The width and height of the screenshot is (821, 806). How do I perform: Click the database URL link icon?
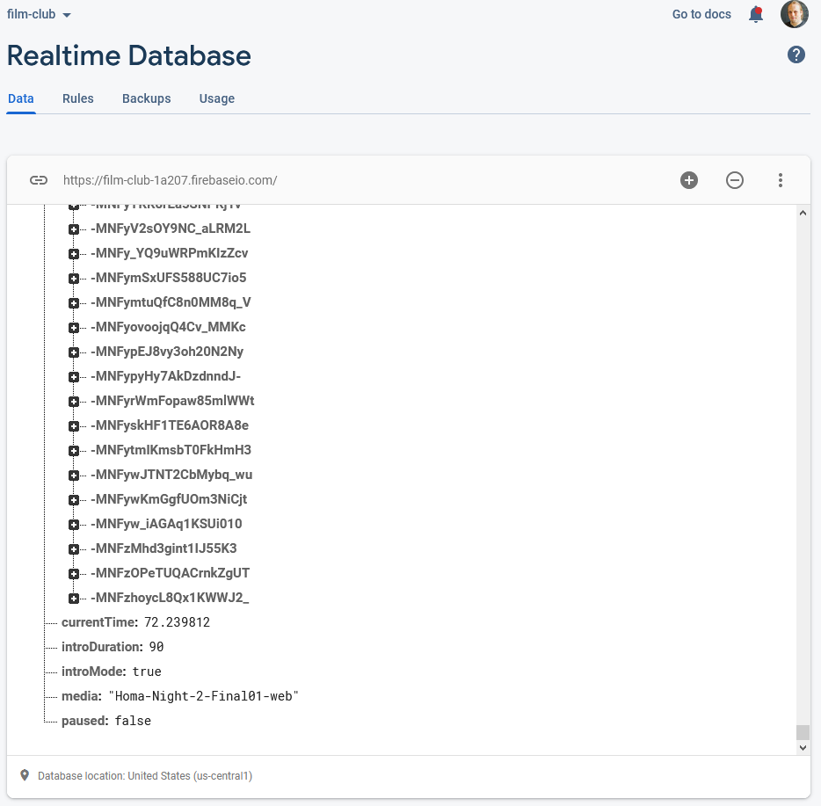point(39,180)
